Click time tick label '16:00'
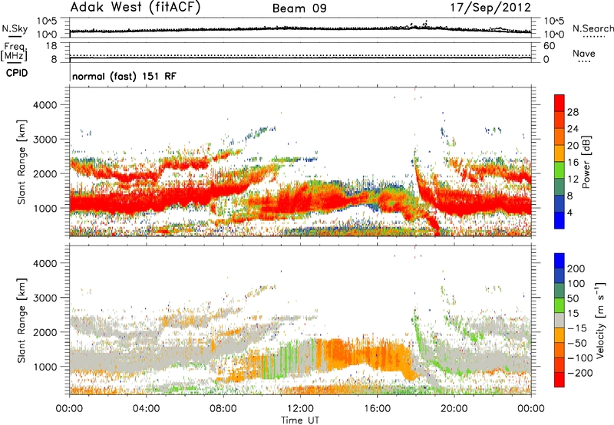The width and height of the screenshot is (614, 425). [377, 409]
